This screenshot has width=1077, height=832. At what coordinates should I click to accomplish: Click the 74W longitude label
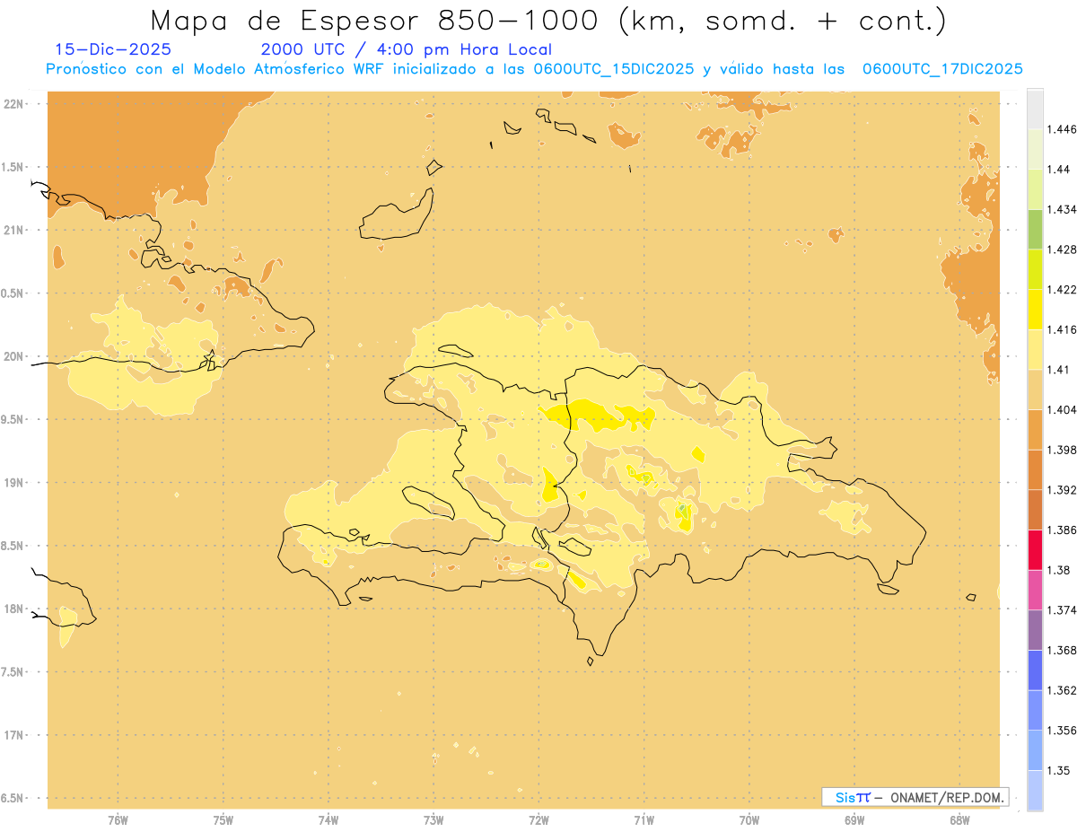[x=328, y=819]
